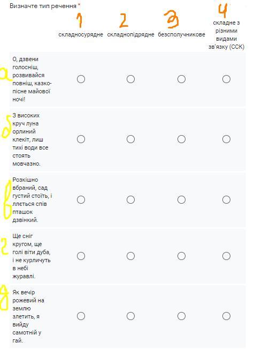Pick безсполучникове for 'Ще сніг кругом' sentence

(x=181, y=256)
